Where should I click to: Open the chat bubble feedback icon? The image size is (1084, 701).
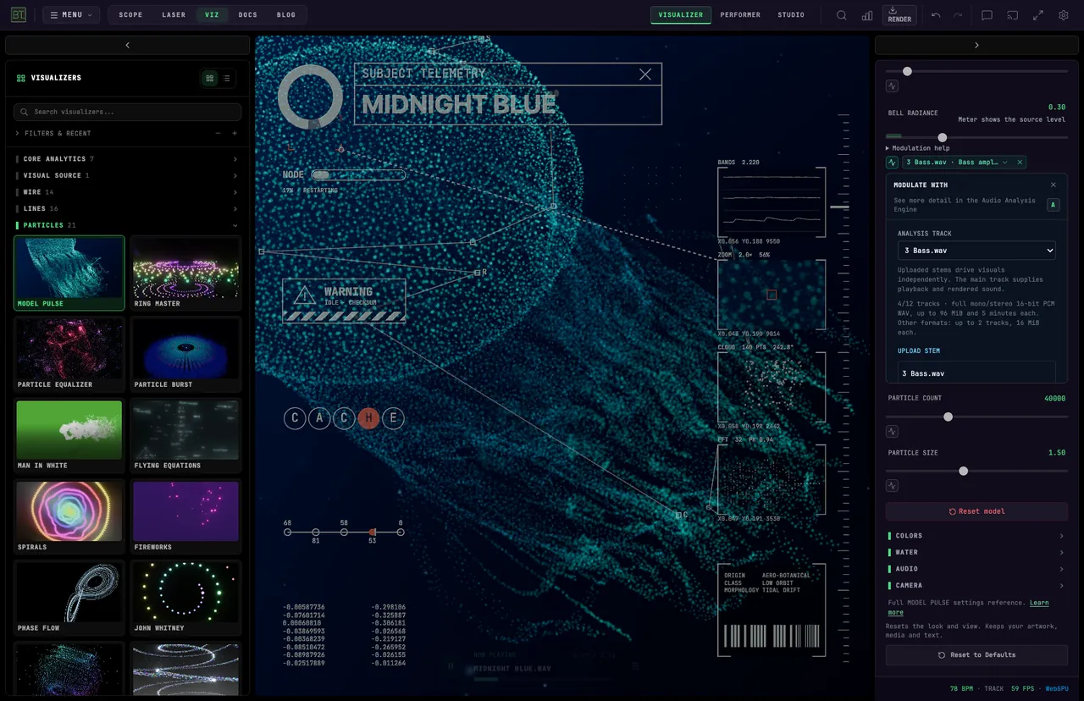tap(987, 15)
